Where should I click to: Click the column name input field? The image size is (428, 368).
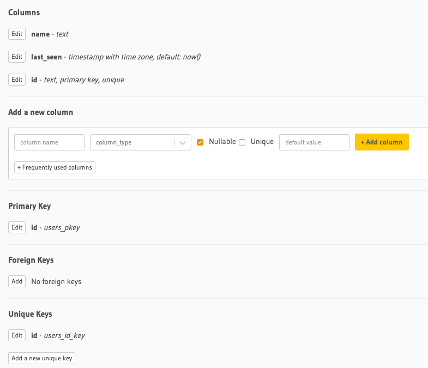[x=49, y=142]
